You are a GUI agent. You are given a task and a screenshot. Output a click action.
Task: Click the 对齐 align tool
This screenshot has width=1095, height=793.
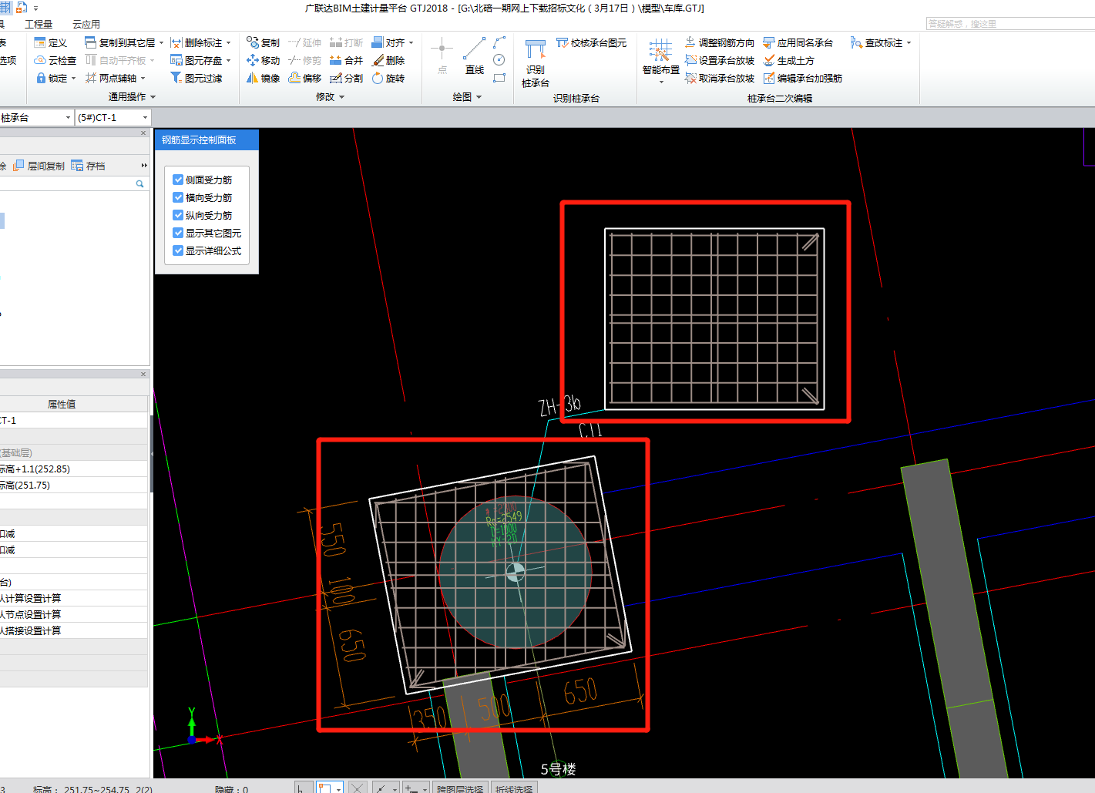pos(388,42)
